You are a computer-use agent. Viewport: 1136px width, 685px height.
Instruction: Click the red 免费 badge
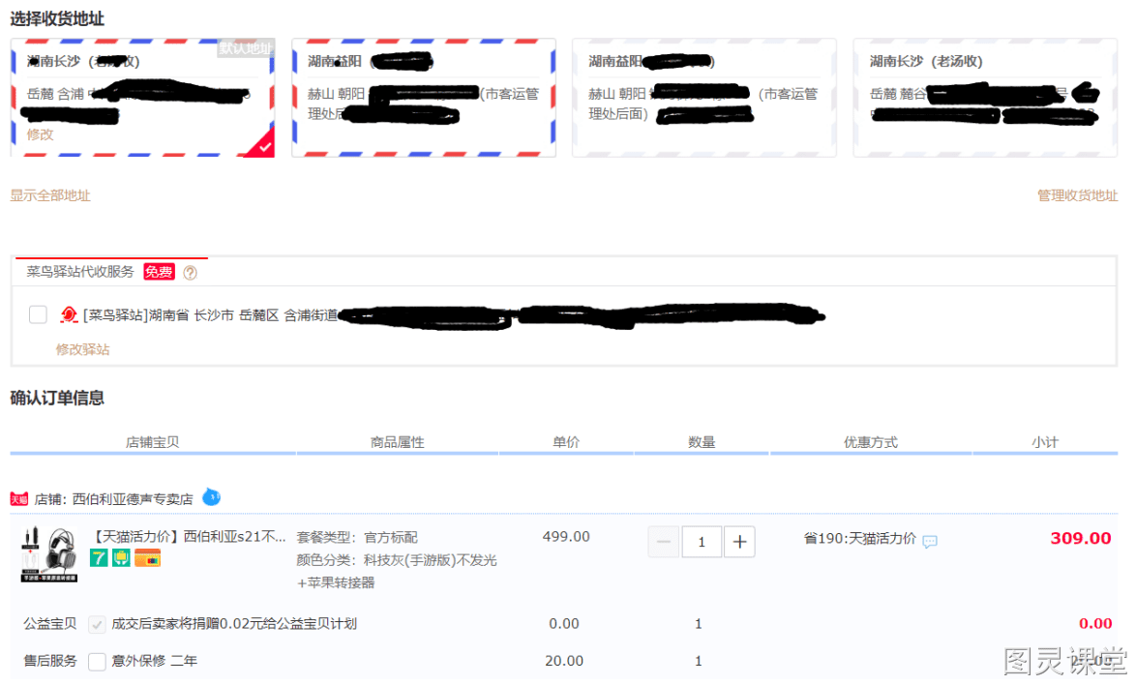click(159, 272)
